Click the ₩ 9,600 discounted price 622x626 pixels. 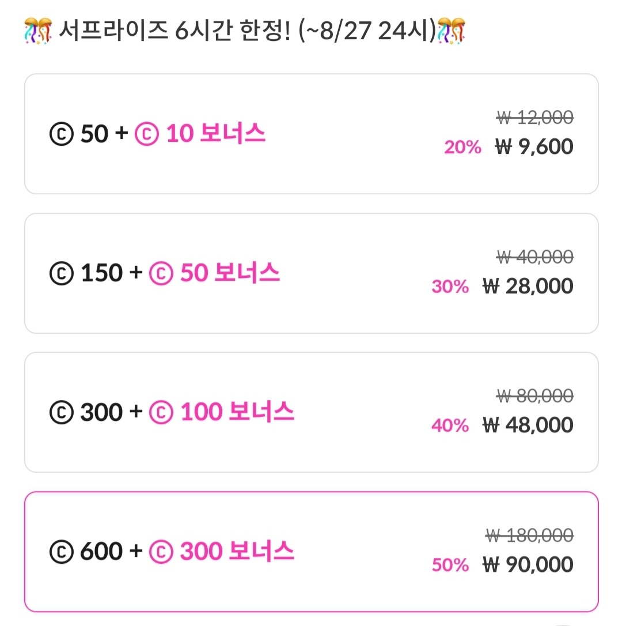coord(534,146)
